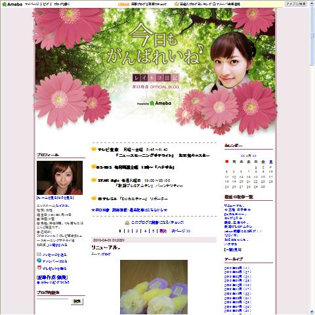
Task: Open メッセージを送る link
Action: [x=54, y=255]
